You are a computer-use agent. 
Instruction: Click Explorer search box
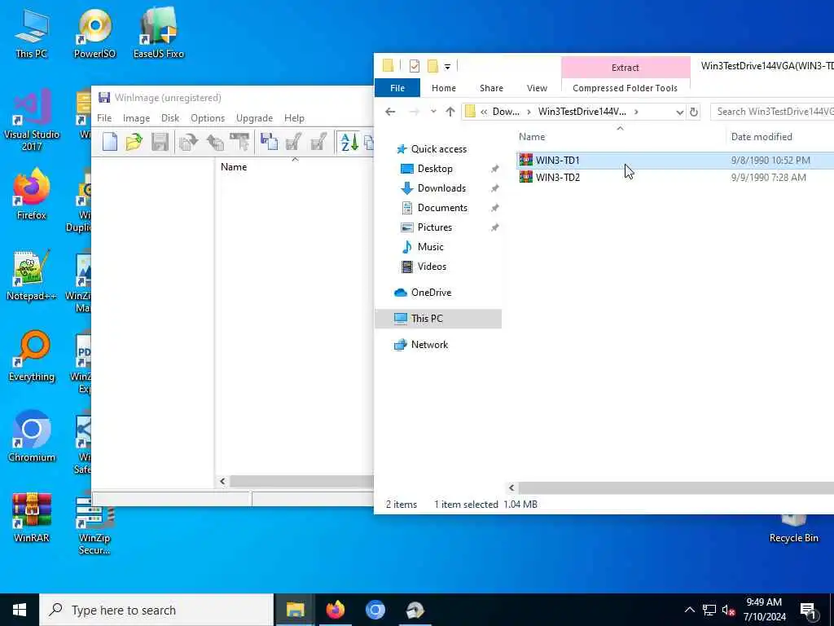pyautogui.click(x=772, y=112)
